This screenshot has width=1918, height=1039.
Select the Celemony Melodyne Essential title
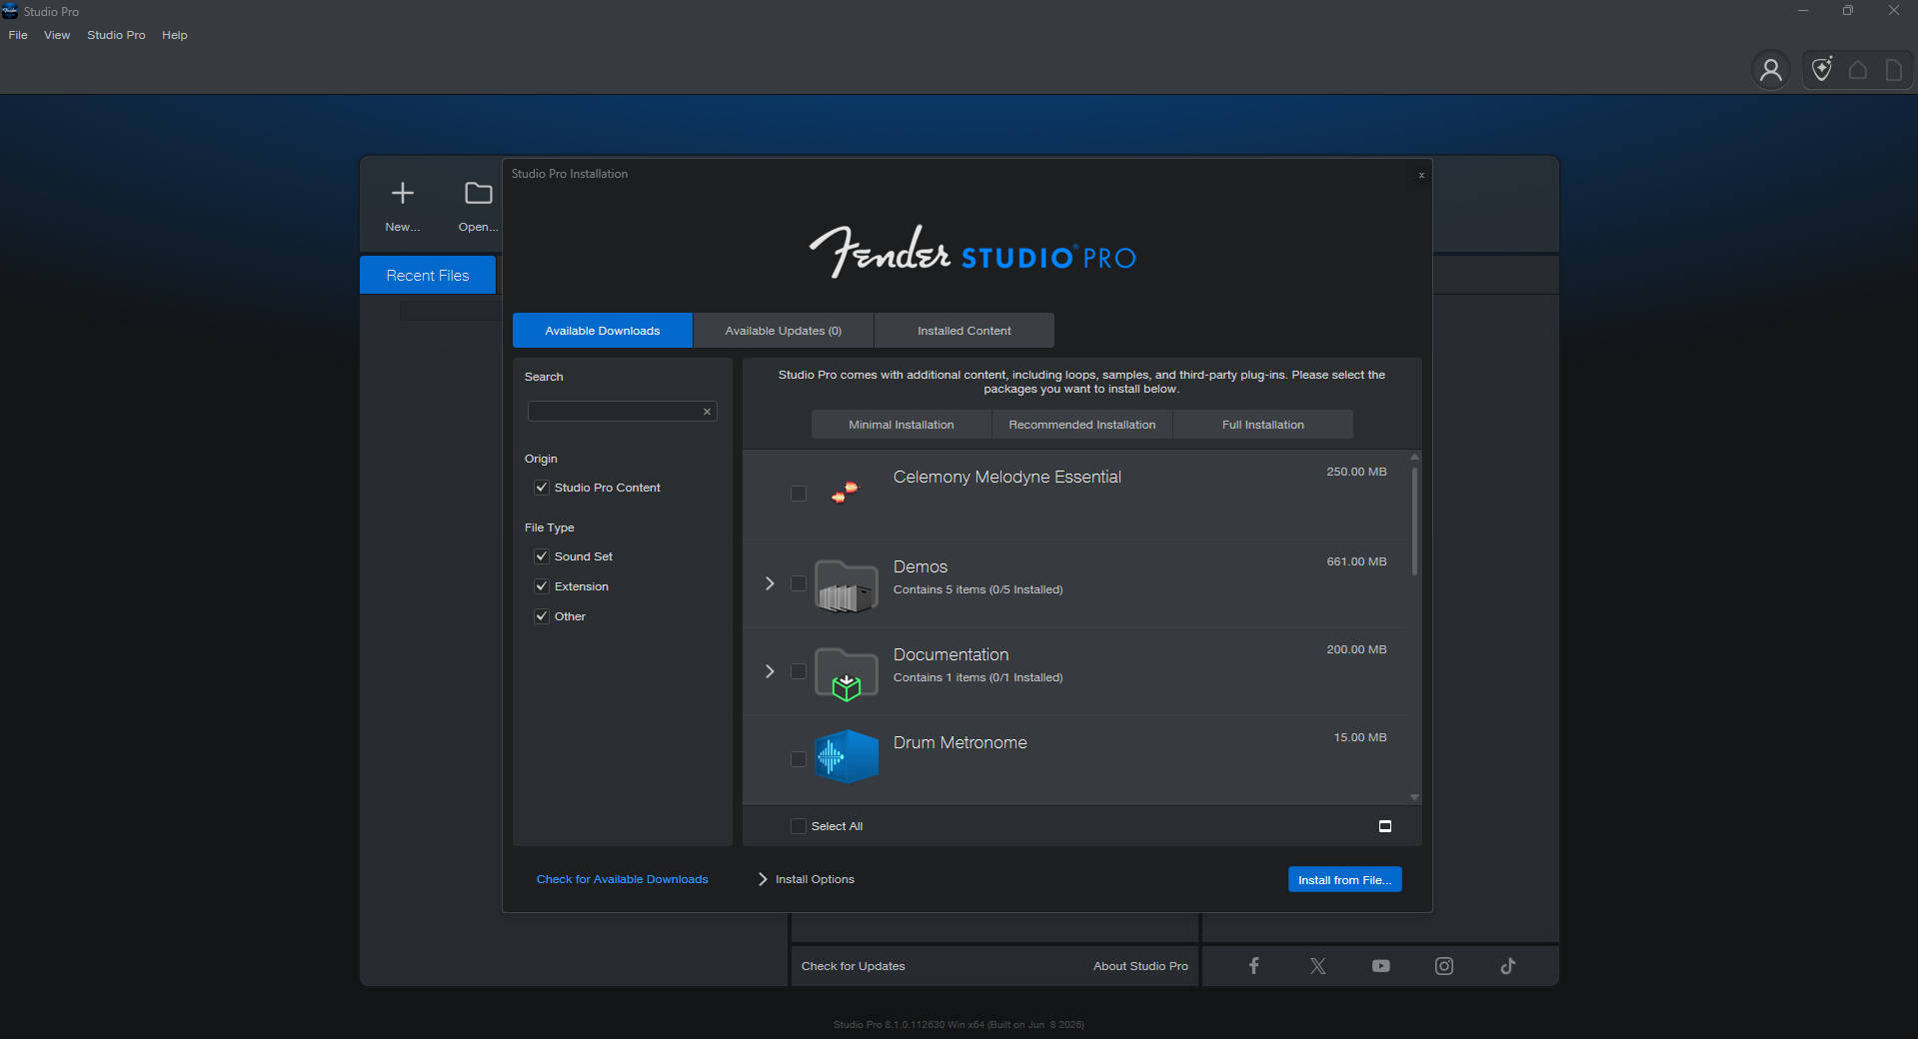pos(1007,477)
